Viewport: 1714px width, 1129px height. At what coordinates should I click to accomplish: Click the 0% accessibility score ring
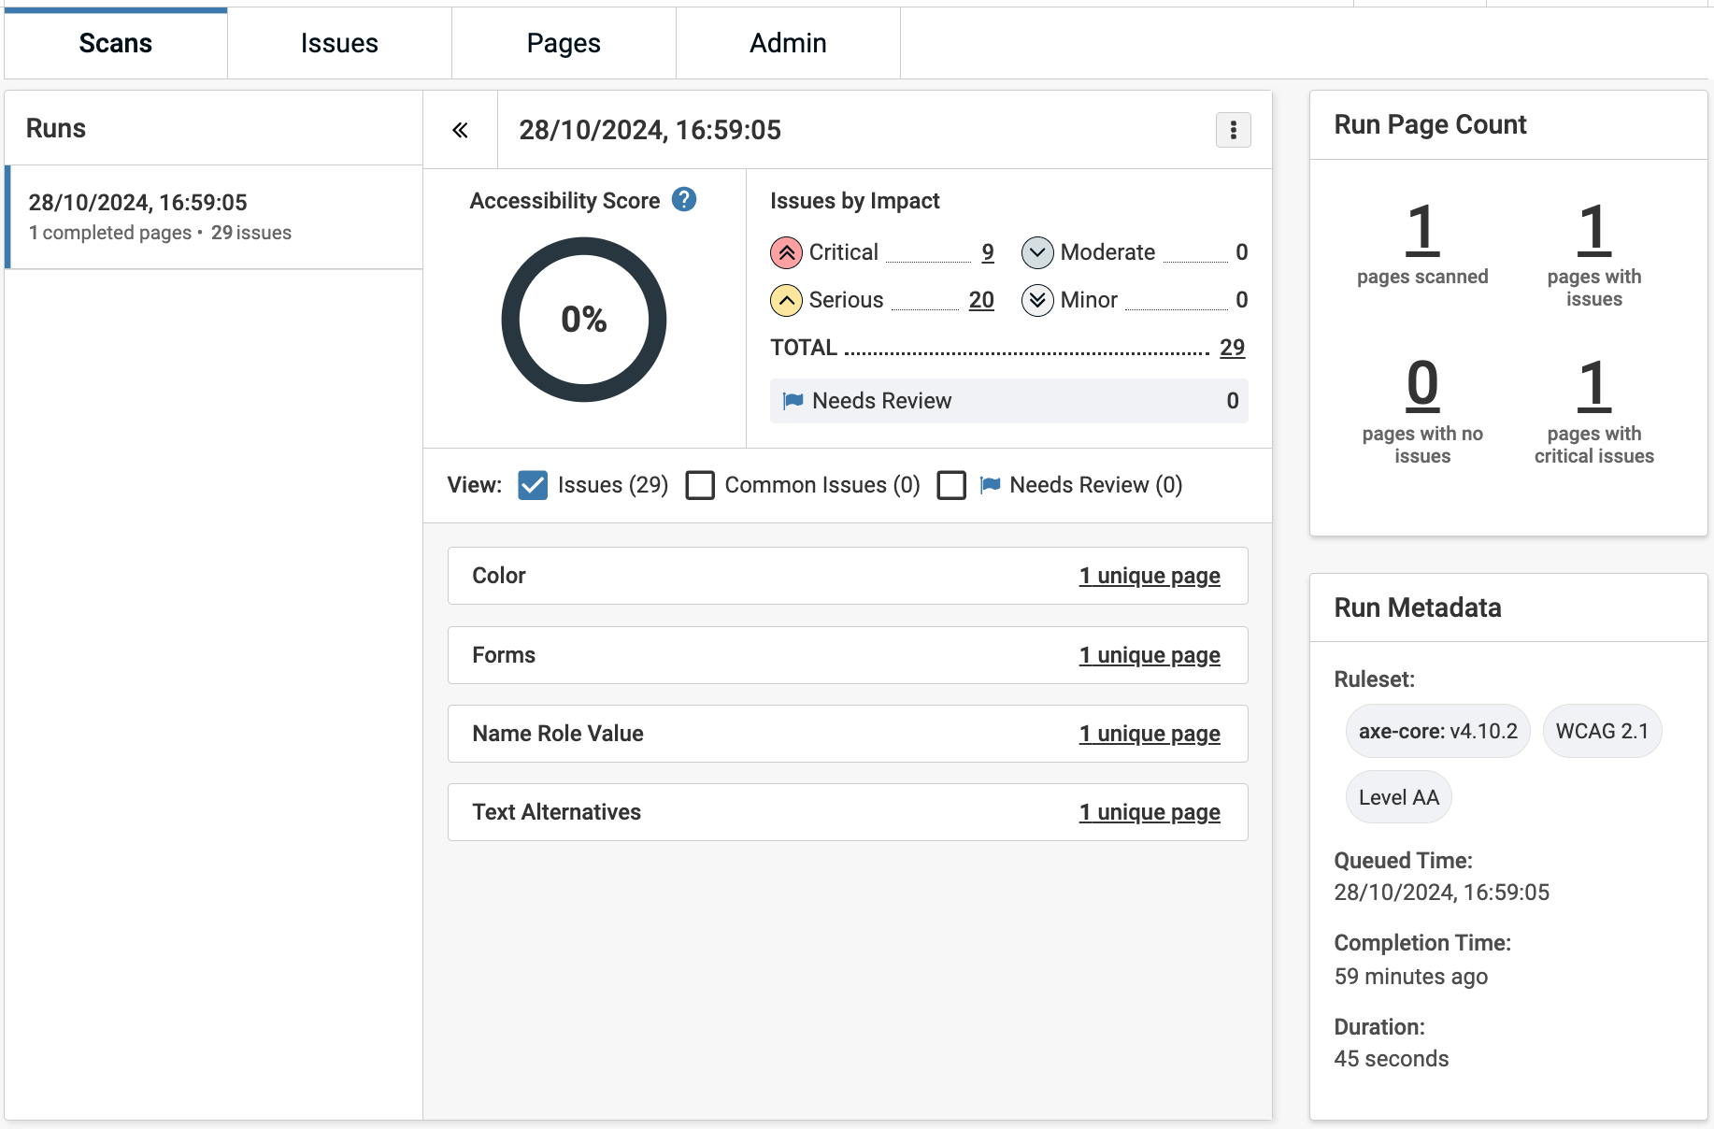[584, 320]
